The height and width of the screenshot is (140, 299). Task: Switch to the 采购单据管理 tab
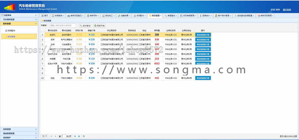[x=188, y=16]
